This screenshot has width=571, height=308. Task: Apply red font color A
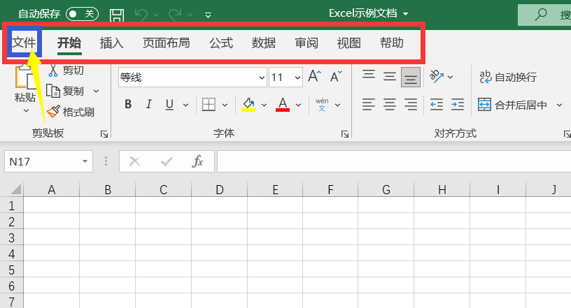pyautogui.click(x=283, y=105)
